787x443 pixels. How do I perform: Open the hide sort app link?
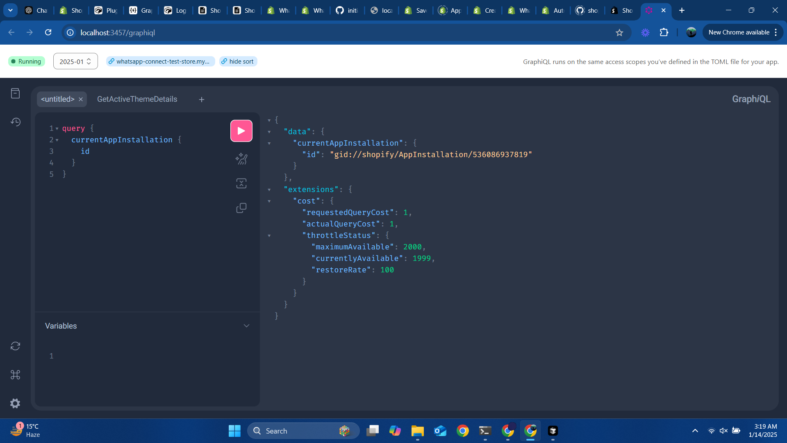[238, 62]
